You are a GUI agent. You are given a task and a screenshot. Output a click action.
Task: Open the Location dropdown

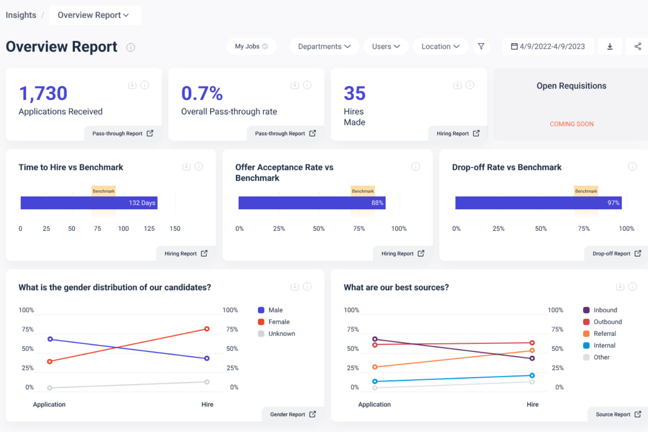(x=440, y=46)
